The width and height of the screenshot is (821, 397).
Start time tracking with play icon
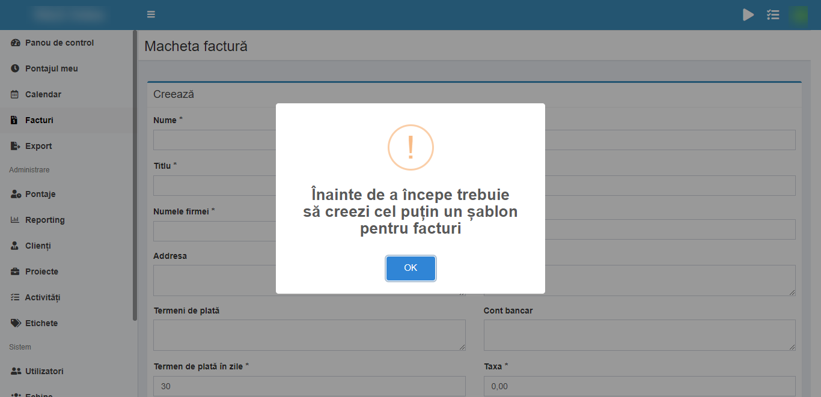click(748, 14)
